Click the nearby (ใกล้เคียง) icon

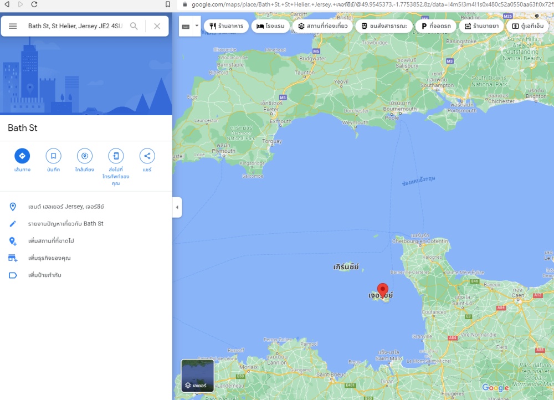click(x=85, y=156)
